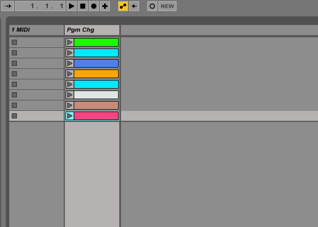Click 1 MIDI stop square beside pink clip
318x227 pixels.
pyautogui.click(x=14, y=116)
